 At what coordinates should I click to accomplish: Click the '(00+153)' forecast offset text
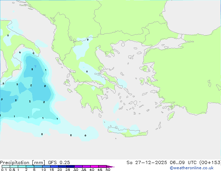point(210,163)
